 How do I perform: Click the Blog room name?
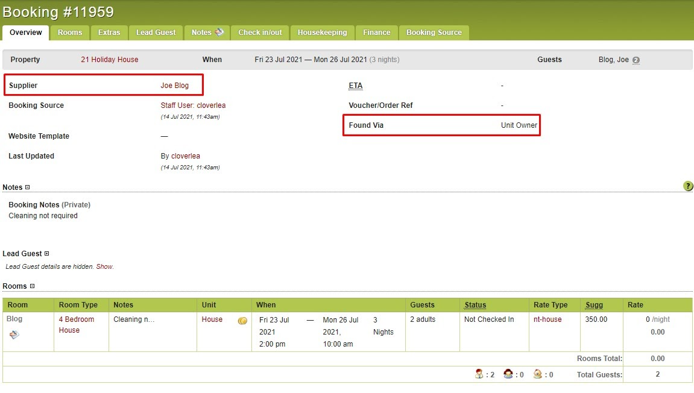[x=14, y=319]
